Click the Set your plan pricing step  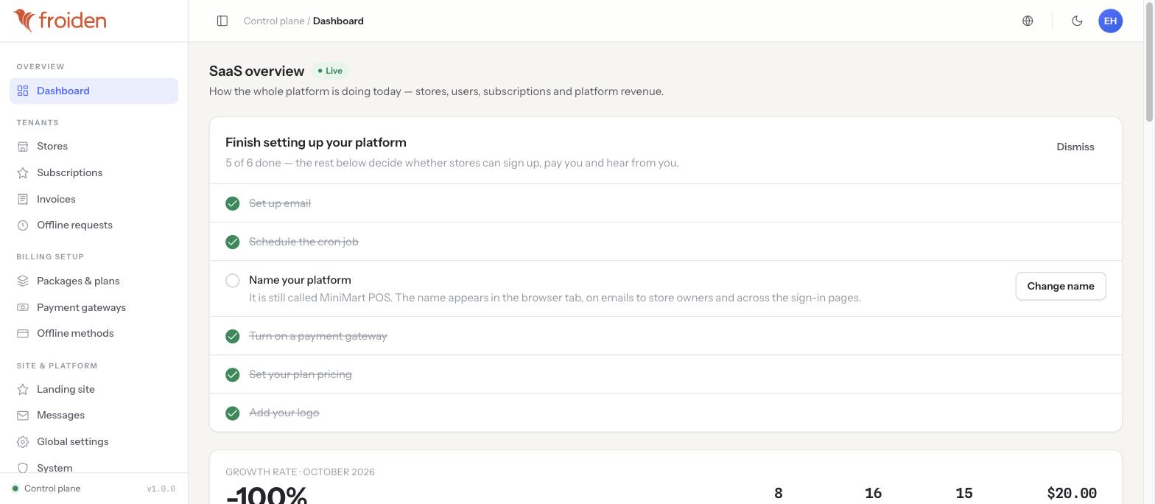point(666,374)
